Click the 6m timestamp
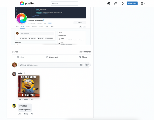 [32, 99]
